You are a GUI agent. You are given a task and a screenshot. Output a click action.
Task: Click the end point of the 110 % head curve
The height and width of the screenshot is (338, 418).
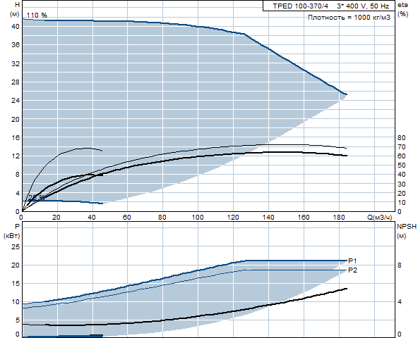coord(346,94)
